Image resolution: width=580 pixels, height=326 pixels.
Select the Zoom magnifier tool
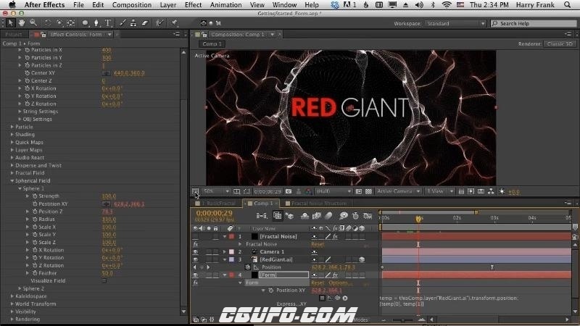click(x=33, y=23)
